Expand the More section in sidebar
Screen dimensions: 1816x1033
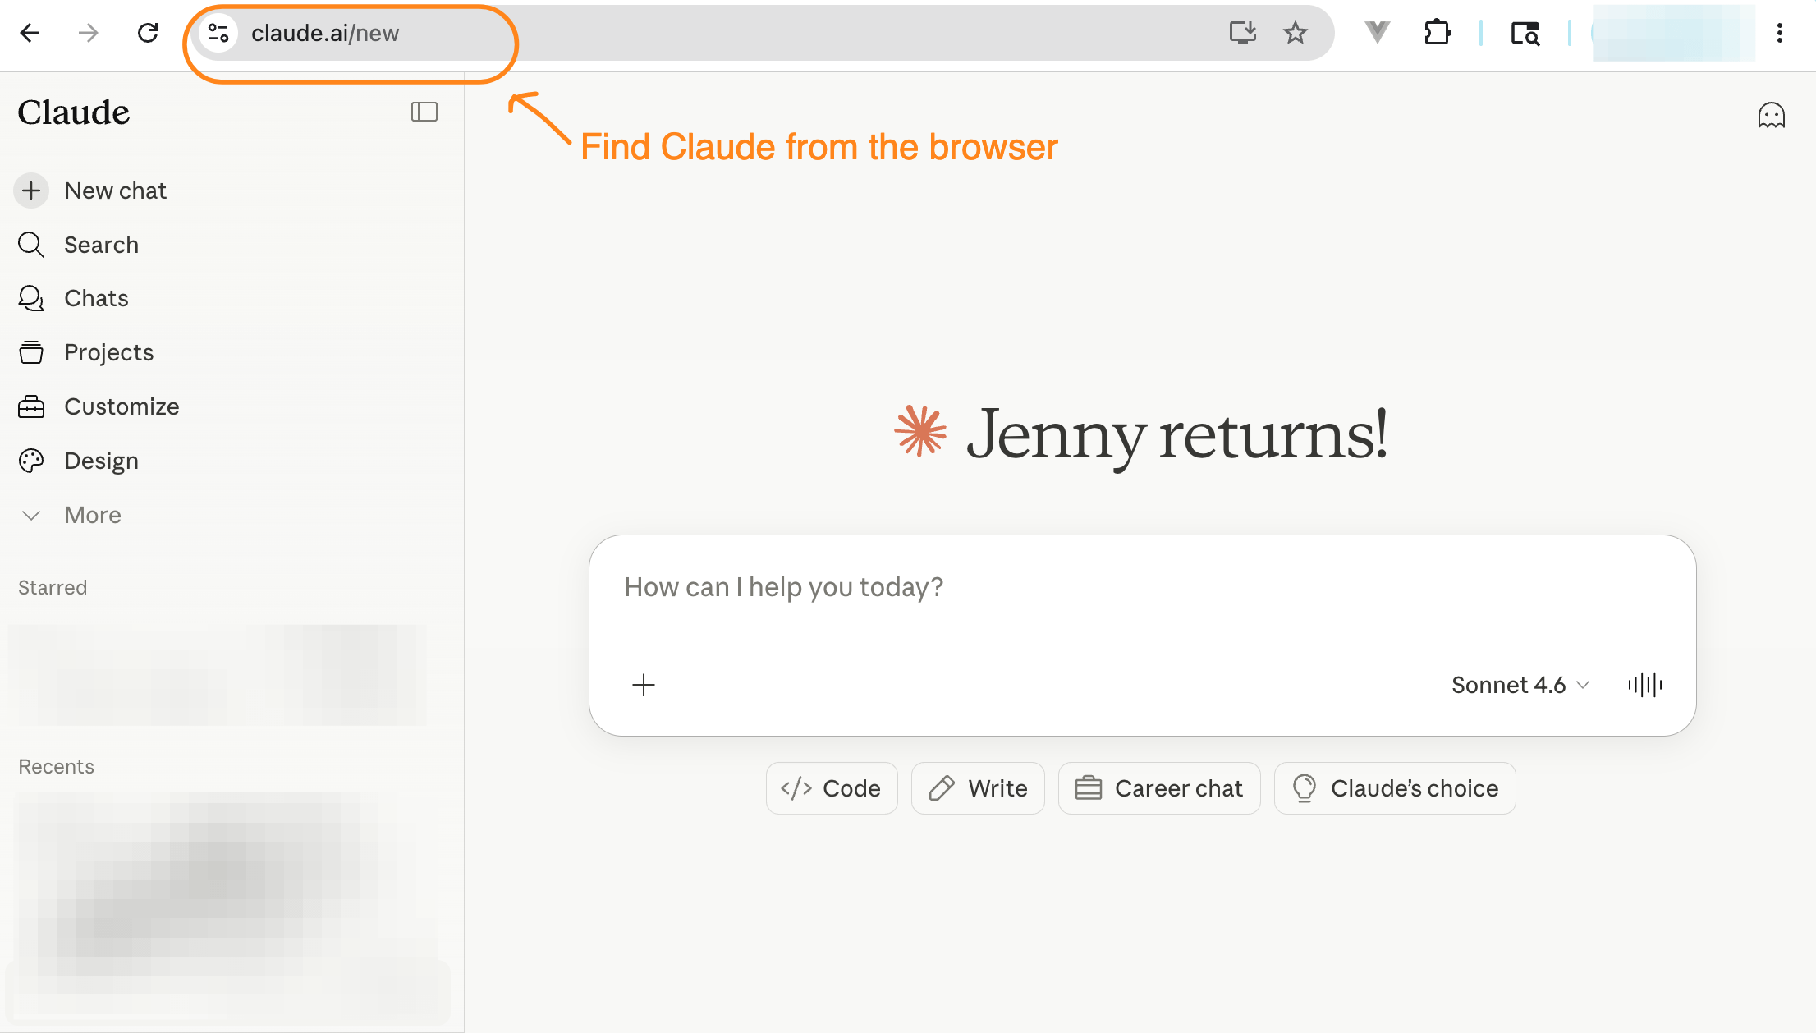point(70,515)
